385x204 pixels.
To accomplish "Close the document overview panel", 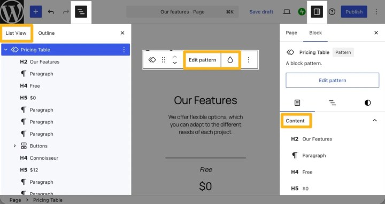I will (122, 33).
